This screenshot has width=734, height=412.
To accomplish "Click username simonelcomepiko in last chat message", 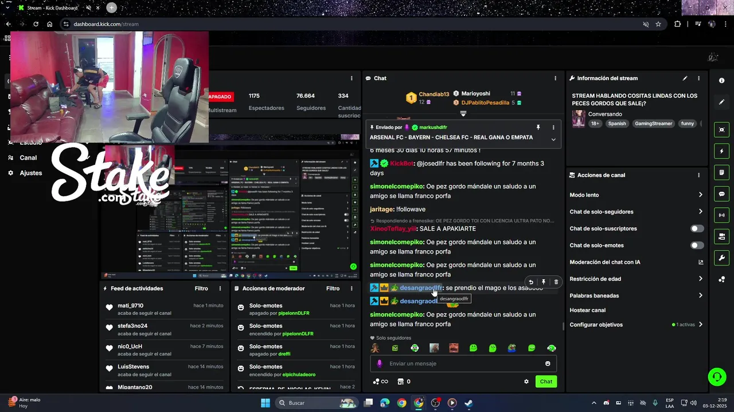I will (x=396, y=315).
